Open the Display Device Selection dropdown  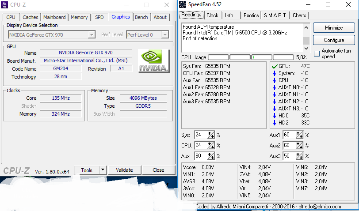(x=92, y=35)
